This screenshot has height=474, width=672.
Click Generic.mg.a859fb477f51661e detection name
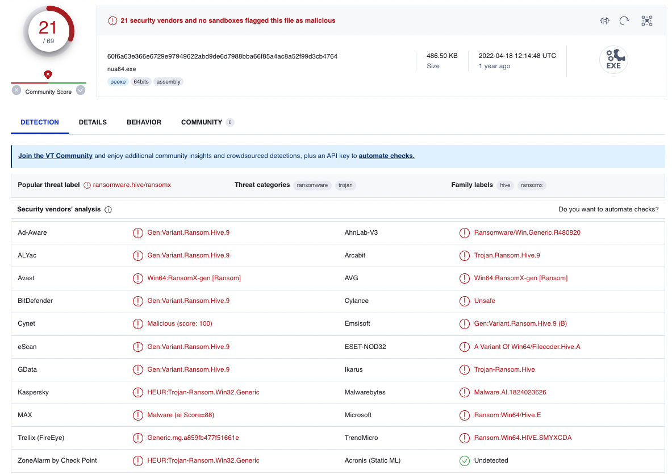pyautogui.click(x=193, y=438)
